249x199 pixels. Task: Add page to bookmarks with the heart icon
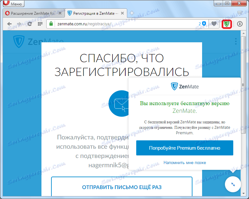pyautogui.click(x=214, y=24)
